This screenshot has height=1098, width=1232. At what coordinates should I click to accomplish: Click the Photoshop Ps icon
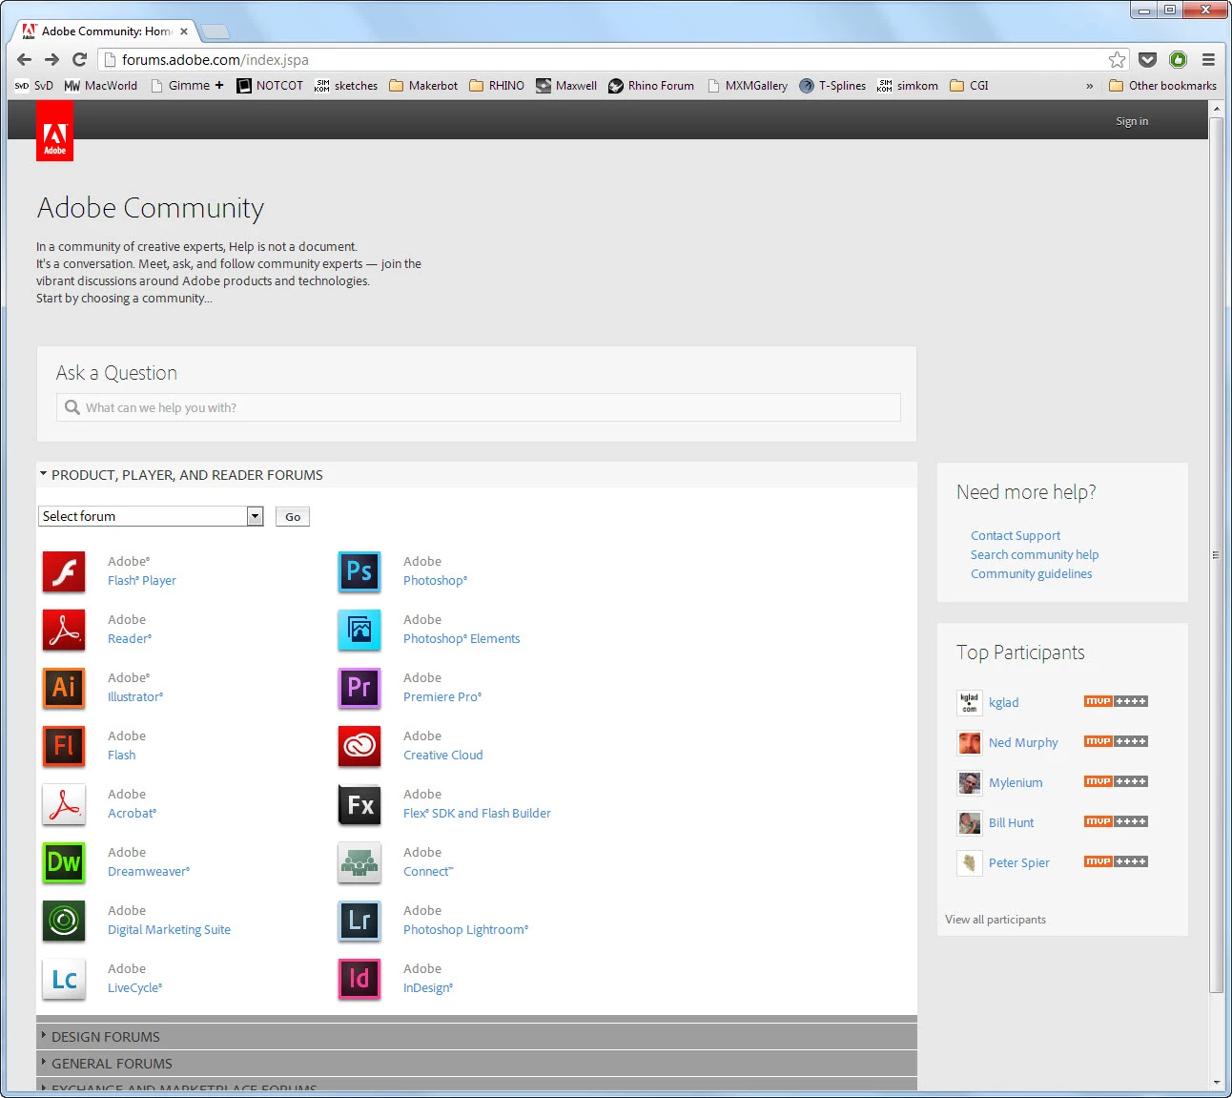click(359, 571)
